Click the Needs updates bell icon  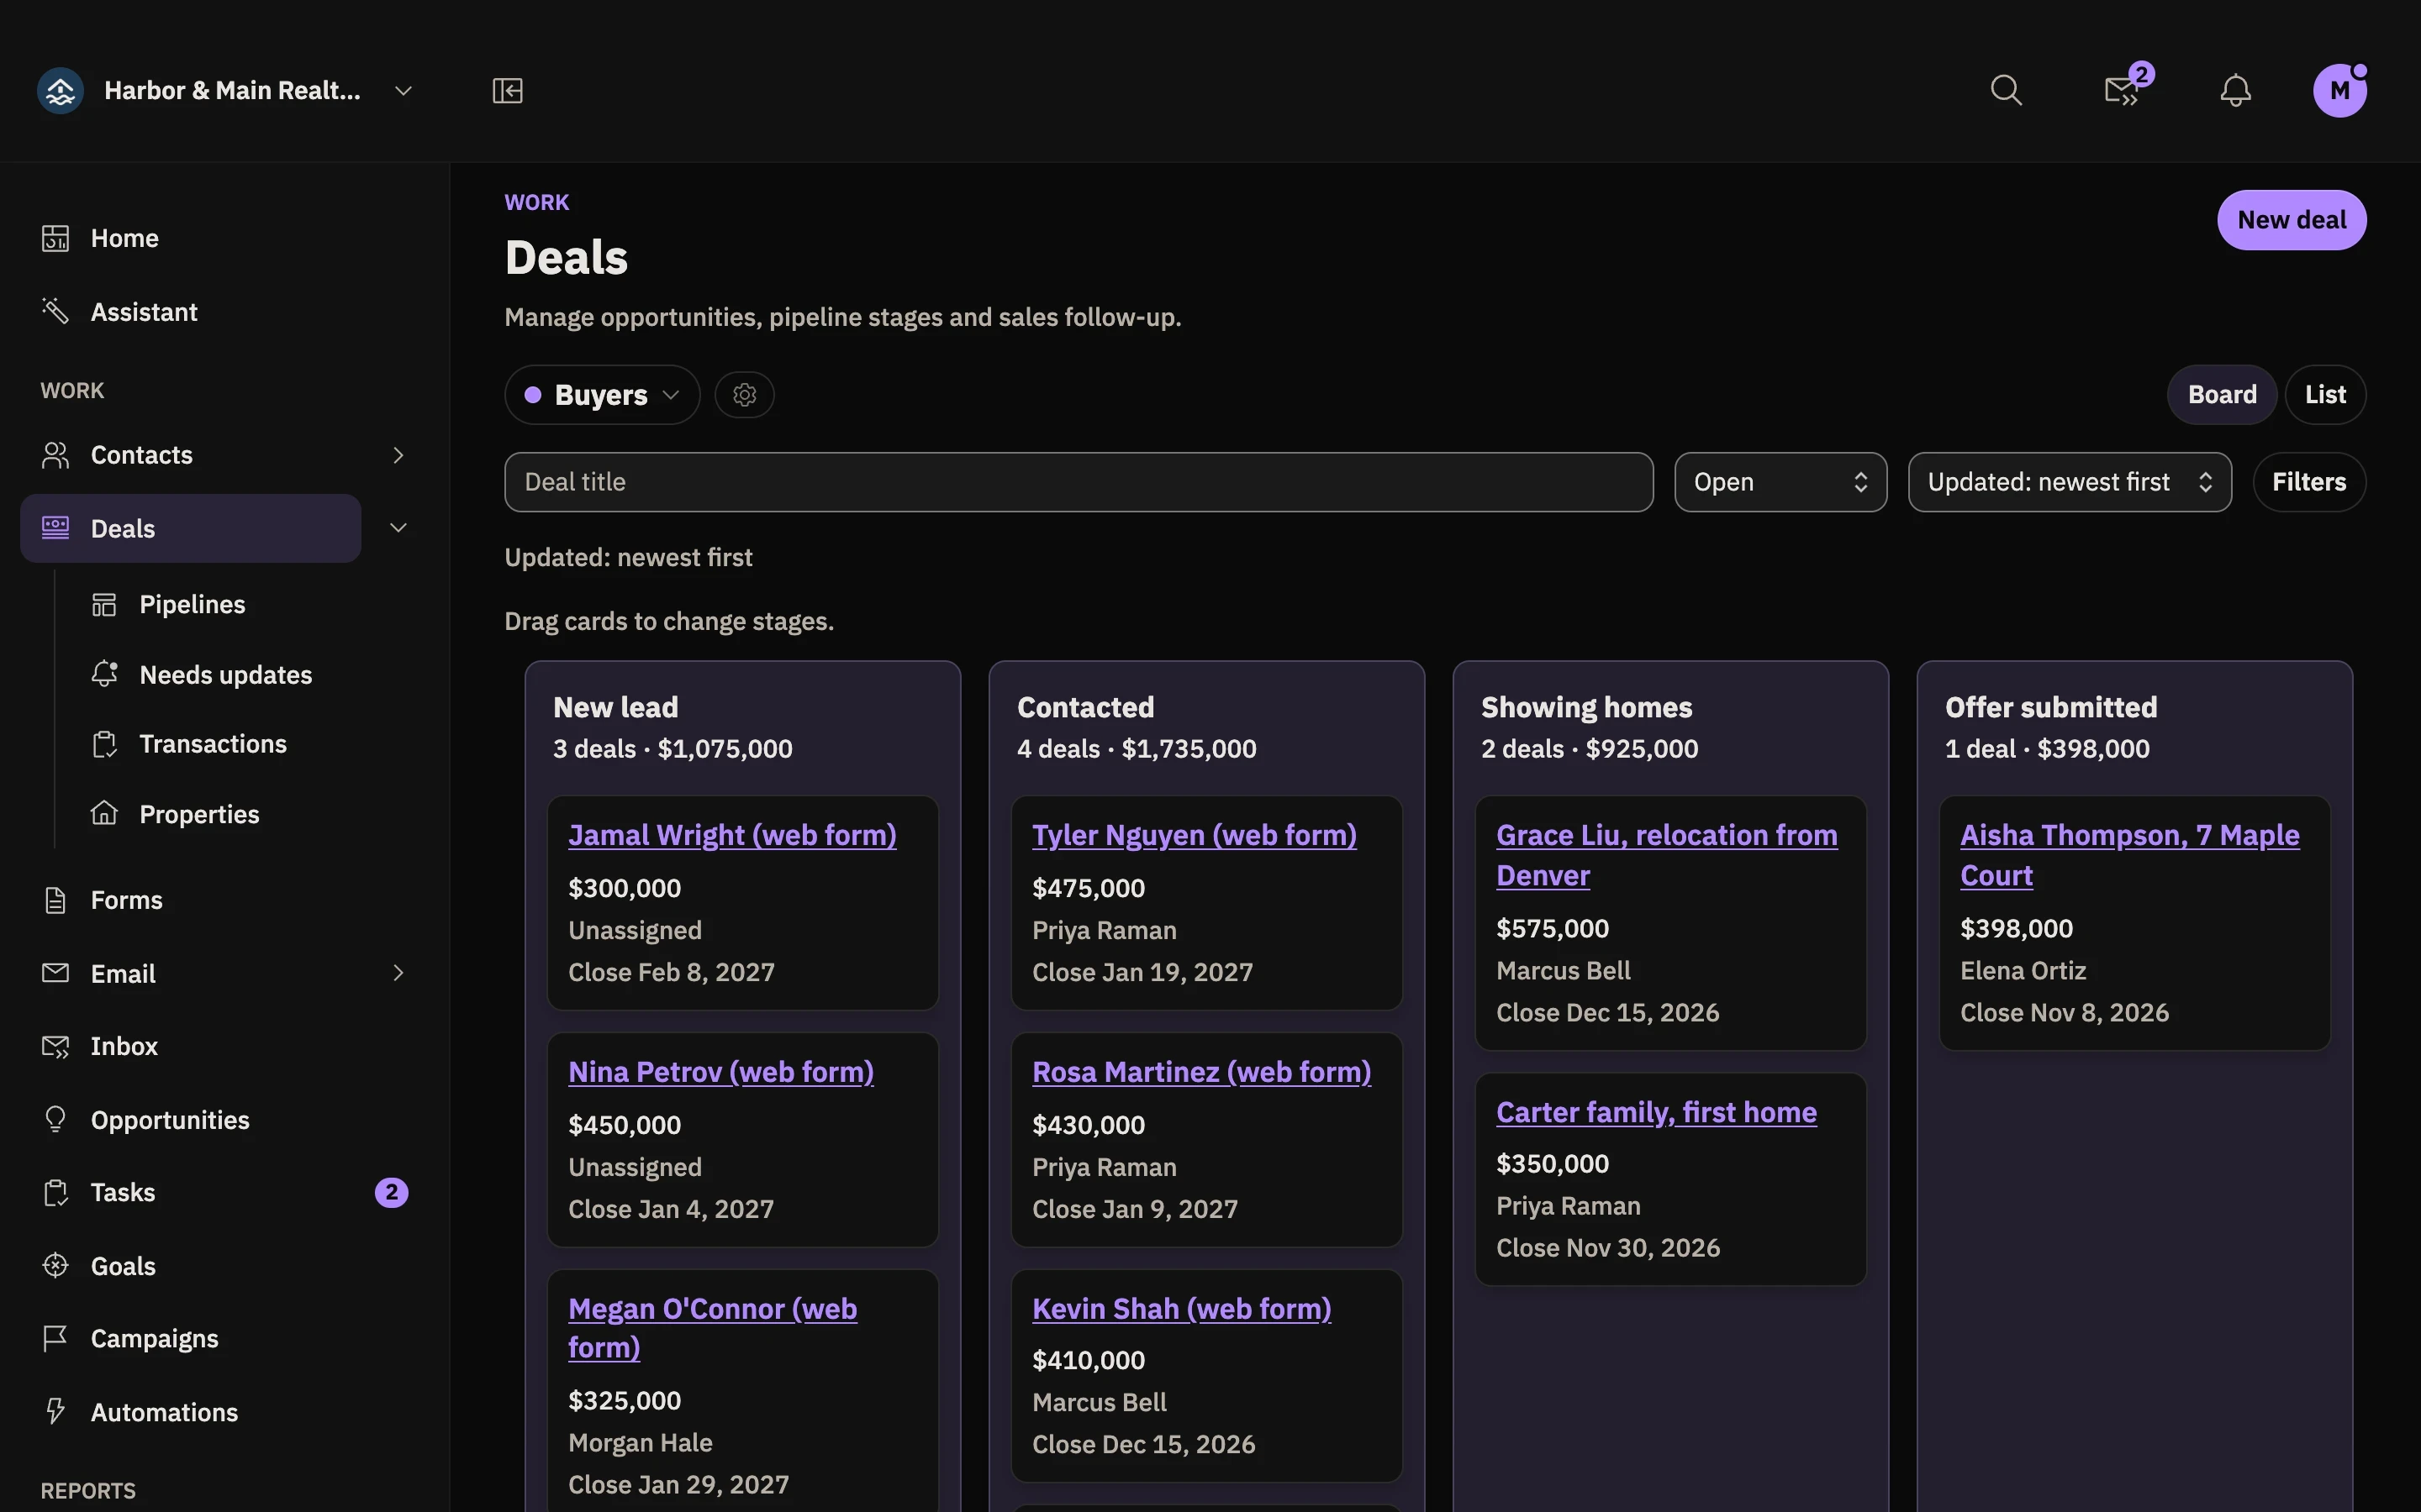104,674
